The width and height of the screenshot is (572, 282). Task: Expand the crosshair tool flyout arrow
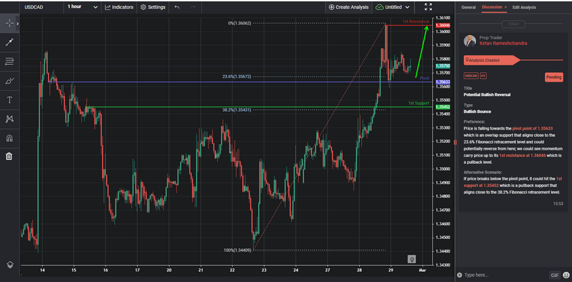pyautogui.click(x=18, y=24)
